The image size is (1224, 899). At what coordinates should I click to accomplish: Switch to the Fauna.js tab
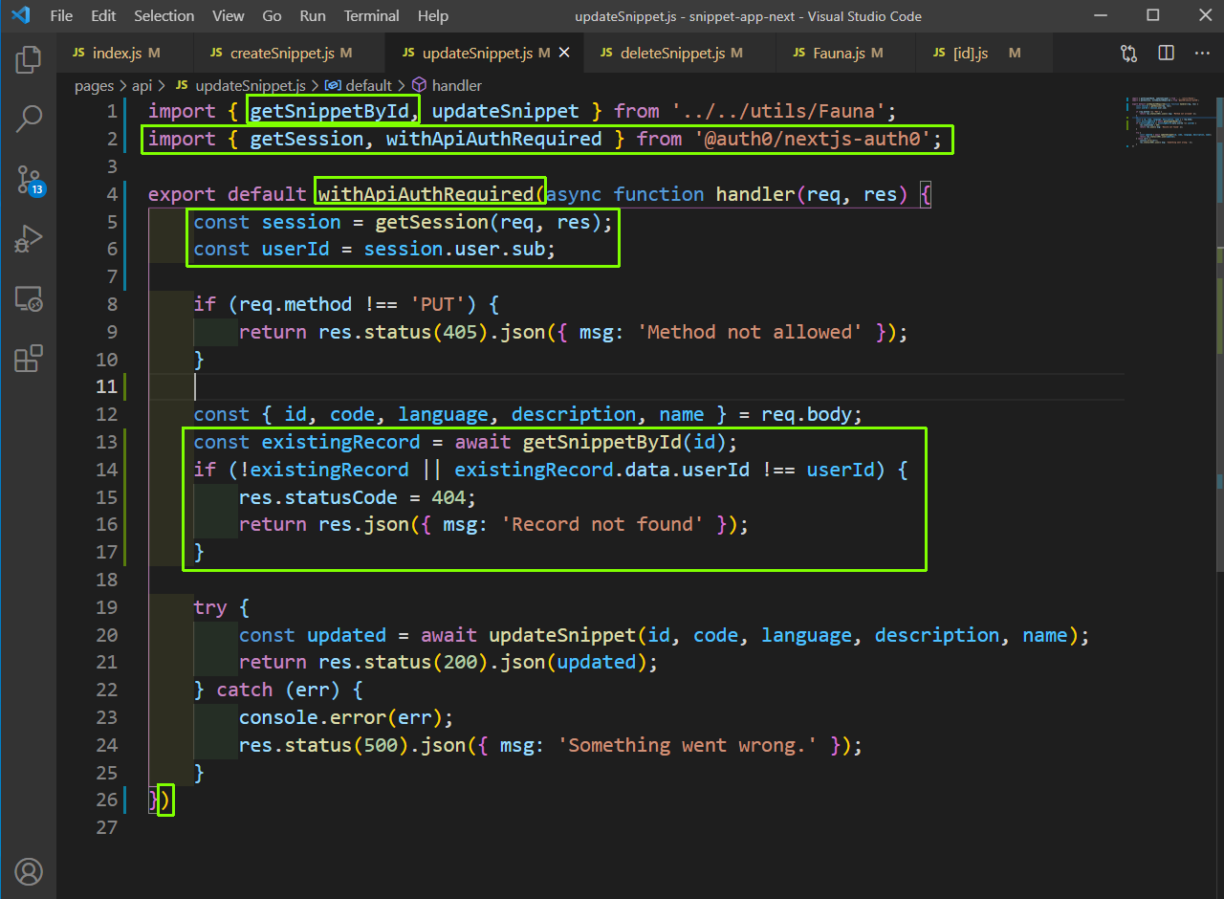tap(846, 54)
